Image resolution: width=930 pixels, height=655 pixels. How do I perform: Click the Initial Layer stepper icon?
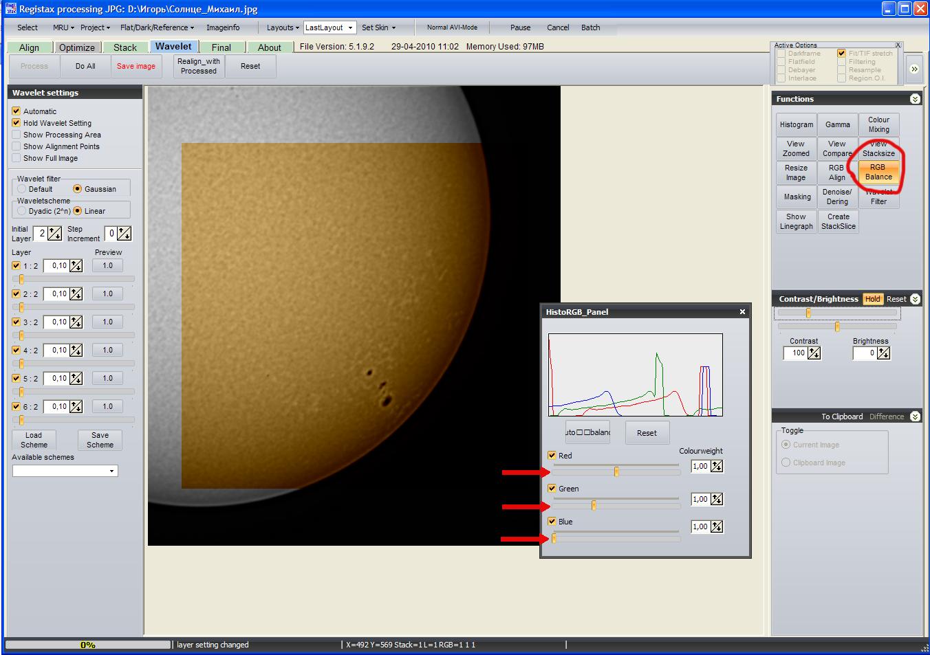tap(54, 234)
